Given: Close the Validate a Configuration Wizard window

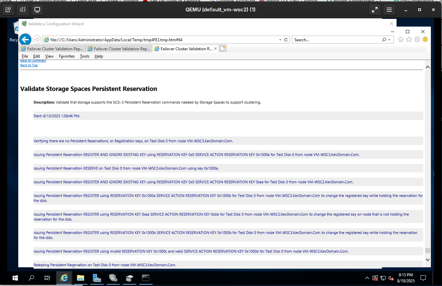Looking at the screenshot, I should [x=391, y=24].
